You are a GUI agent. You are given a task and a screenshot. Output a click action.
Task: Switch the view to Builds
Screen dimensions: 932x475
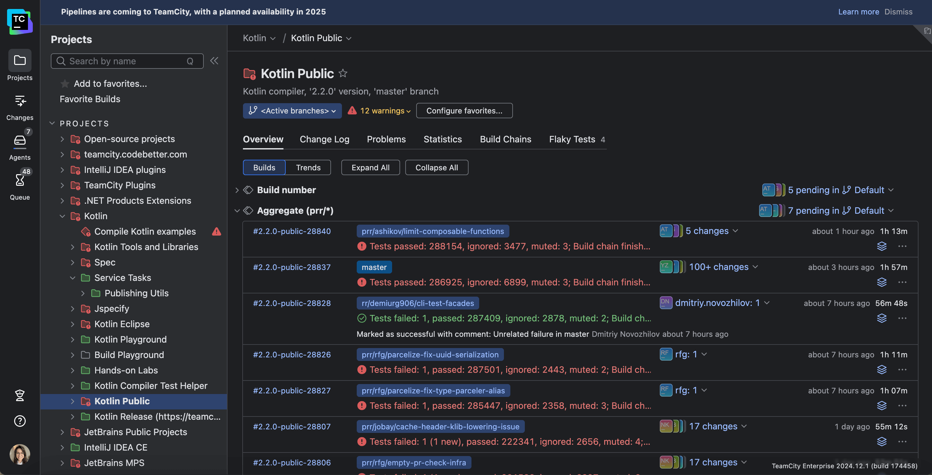tap(264, 167)
